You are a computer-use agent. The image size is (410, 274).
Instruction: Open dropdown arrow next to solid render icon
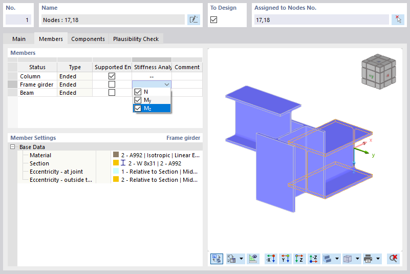tap(337, 259)
